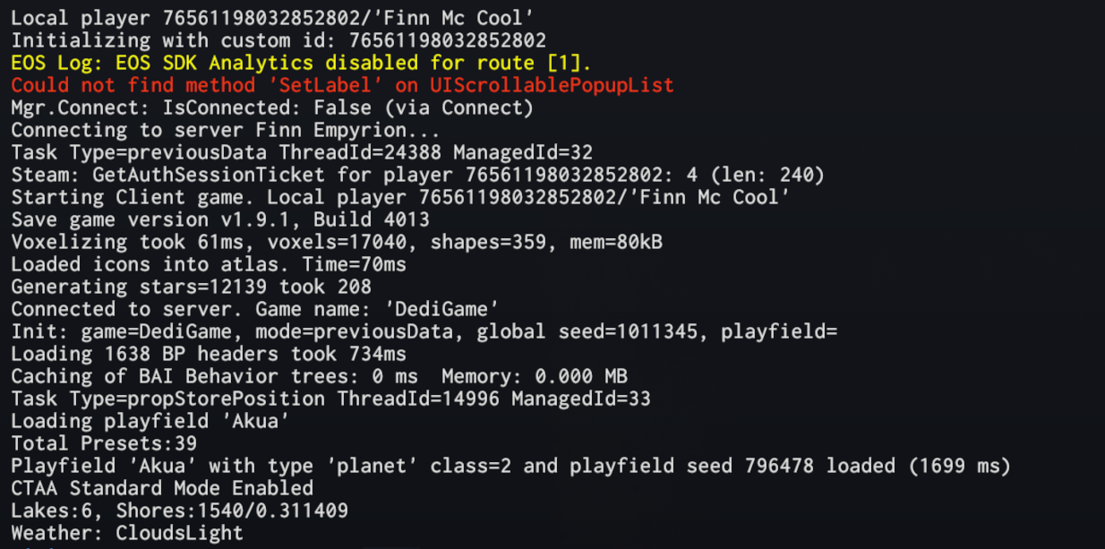The height and width of the screenshot is (549, 1105).
Task: Select the 'Connecting to server Finn Empyrion...' line
Action: point(226,131)
